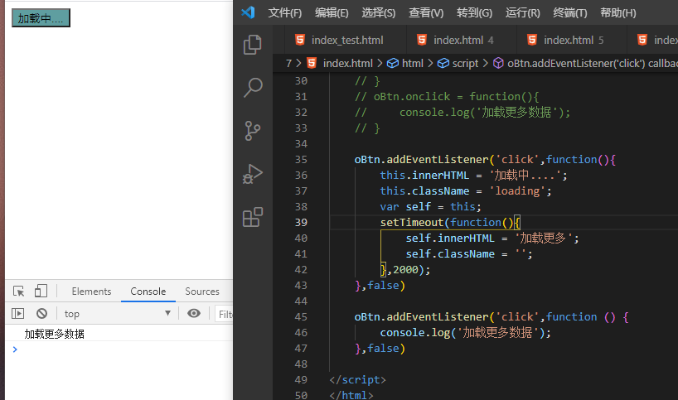Click the console prompt arrow to input
Viewport: 678px width, 400px height.
[15, 349]
